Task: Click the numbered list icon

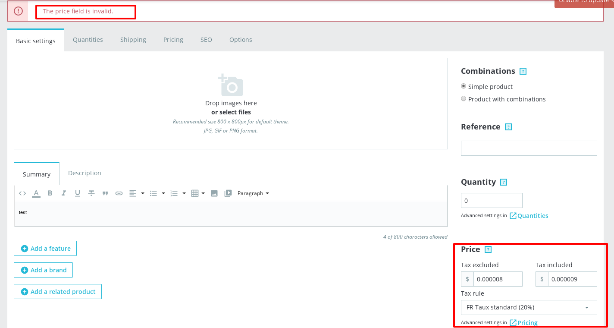Action: [x=174, y=193]
